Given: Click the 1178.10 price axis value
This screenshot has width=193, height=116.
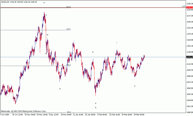Looking at the screenshot, I should pyautogui.click(x=190, y=34).
